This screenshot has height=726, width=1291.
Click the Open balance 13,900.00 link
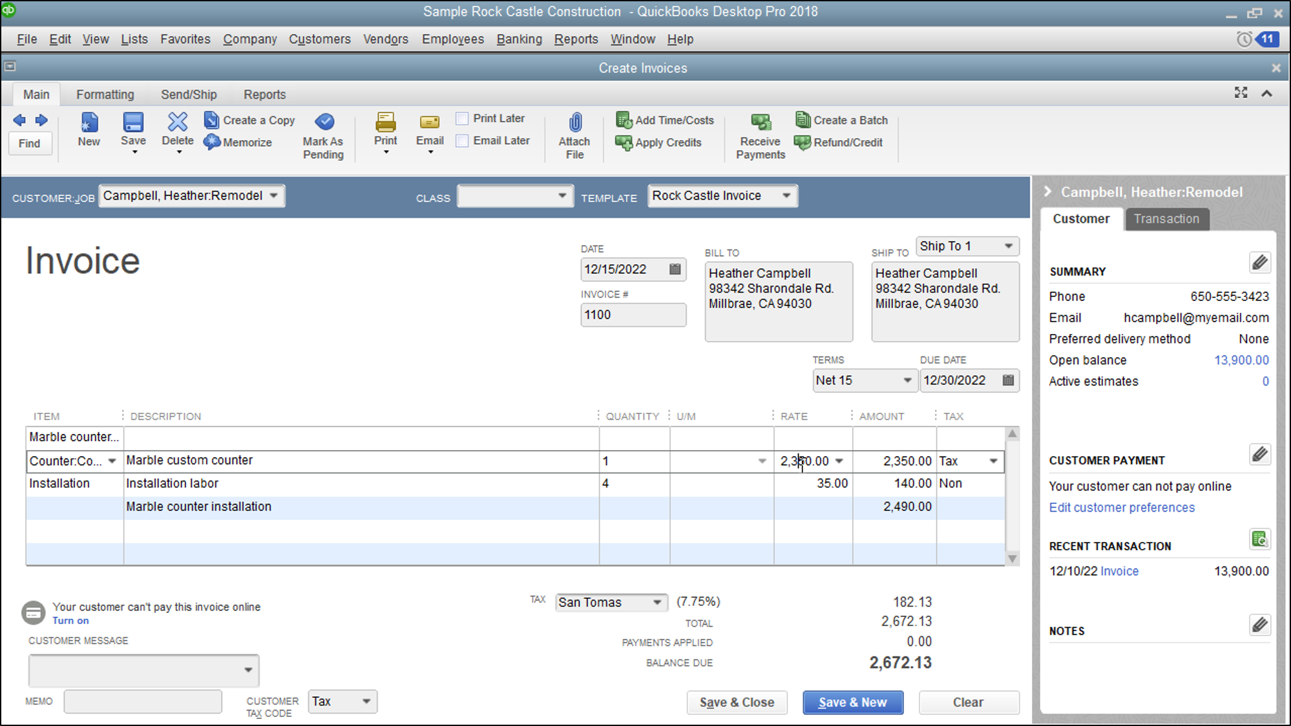[x=1241, y=360]
